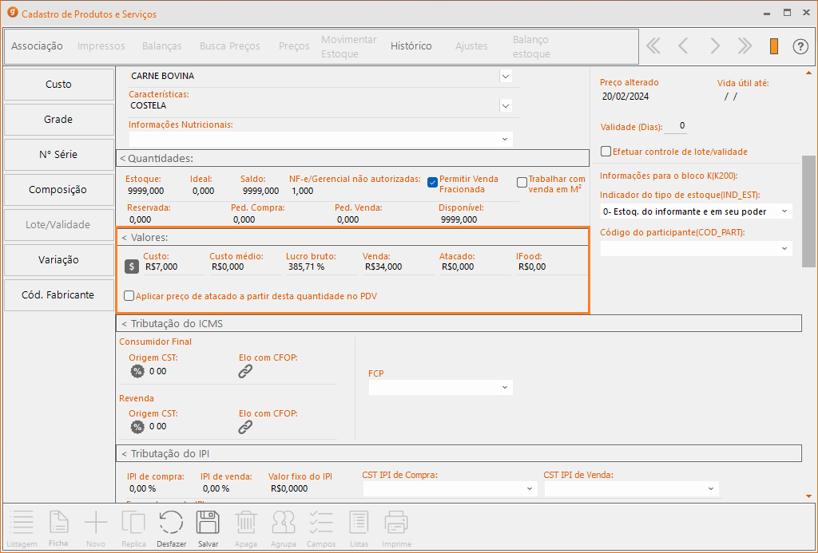This screenshot has width=818, height=553.
Task: Open the Associação menu
Action: pos(37,45)
